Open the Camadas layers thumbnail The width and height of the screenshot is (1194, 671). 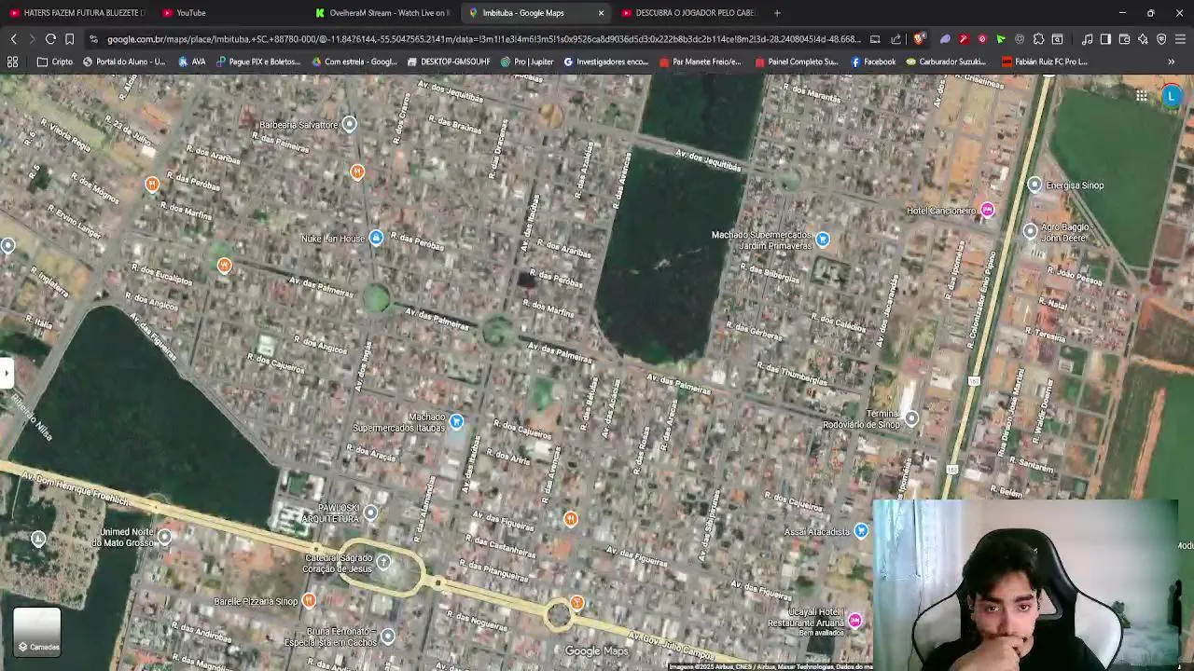coord(37,631)
